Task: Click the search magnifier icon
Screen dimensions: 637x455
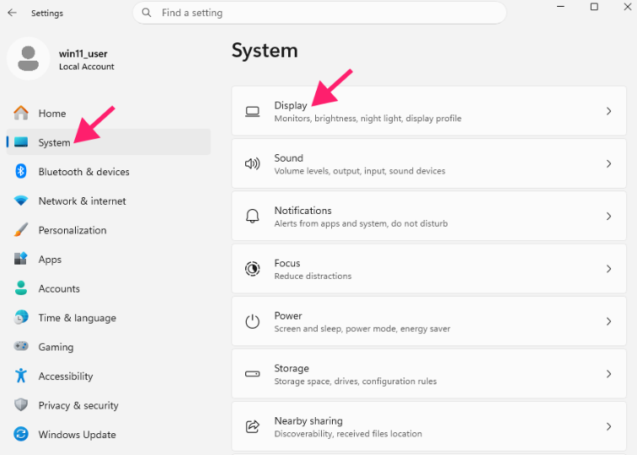Action: [147, 13]
